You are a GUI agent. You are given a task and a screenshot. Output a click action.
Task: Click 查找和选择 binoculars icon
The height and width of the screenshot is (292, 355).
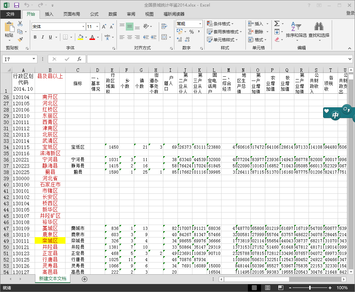[x=319, y=30]
